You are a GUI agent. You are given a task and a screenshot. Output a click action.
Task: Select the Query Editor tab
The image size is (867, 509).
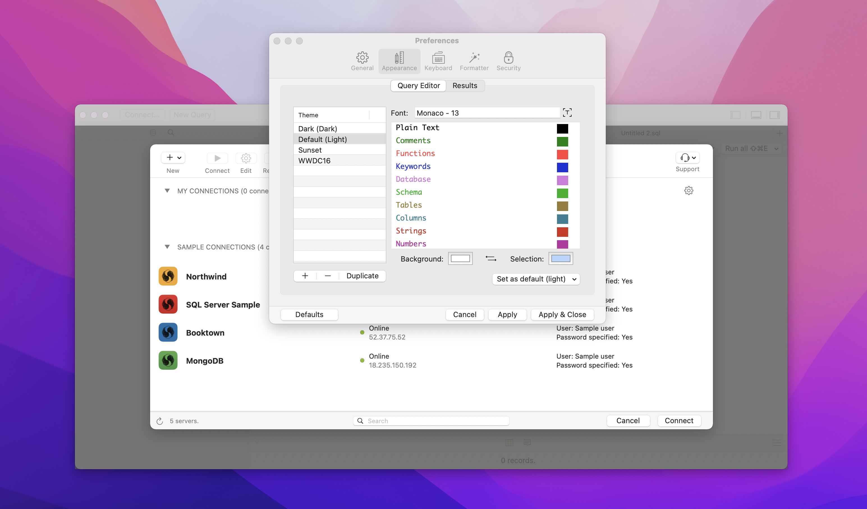pos(418,86)
